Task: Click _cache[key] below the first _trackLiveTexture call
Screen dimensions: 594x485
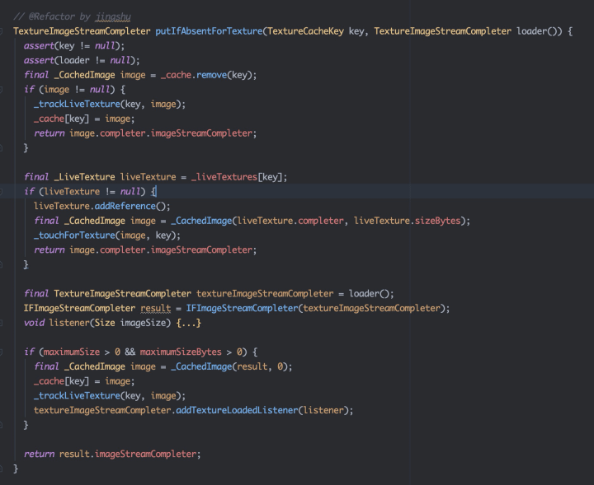Action: (x=61, y=119)
